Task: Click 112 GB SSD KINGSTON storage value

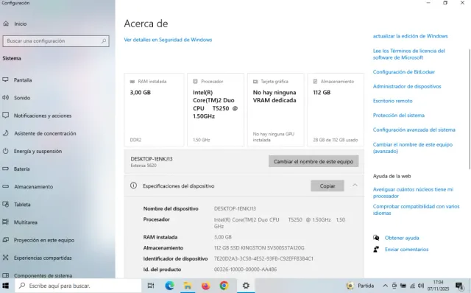Action: tap(259, 247)
